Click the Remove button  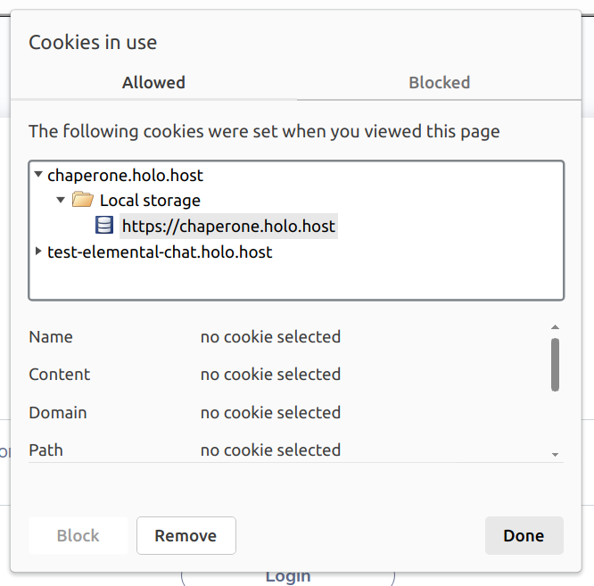[186, 535]
